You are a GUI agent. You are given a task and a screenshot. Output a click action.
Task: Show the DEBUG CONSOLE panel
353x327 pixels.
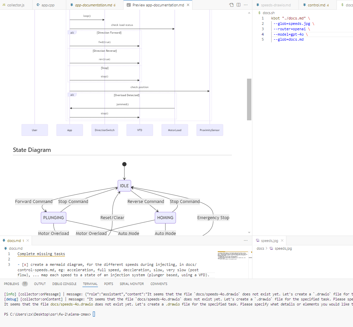(x=64, y=284)
